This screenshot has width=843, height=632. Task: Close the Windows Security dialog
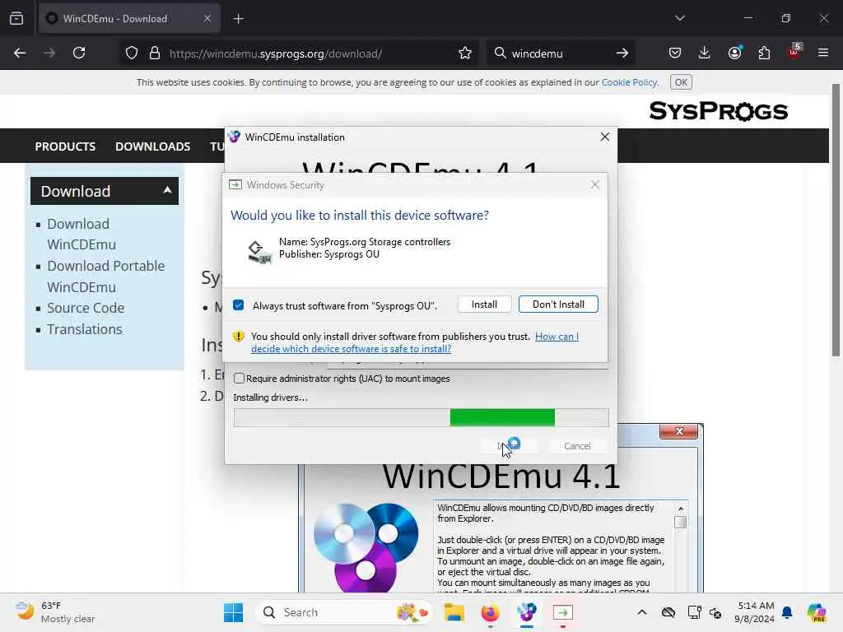tap(594, 185)
